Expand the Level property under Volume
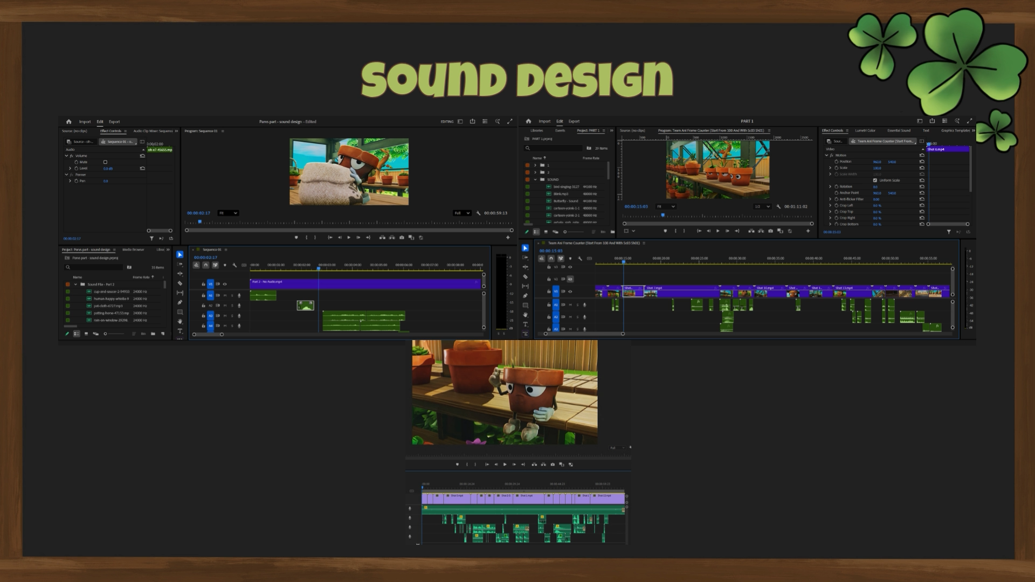This screenshot has height=582, width=1035. click(x=70, y=169)
